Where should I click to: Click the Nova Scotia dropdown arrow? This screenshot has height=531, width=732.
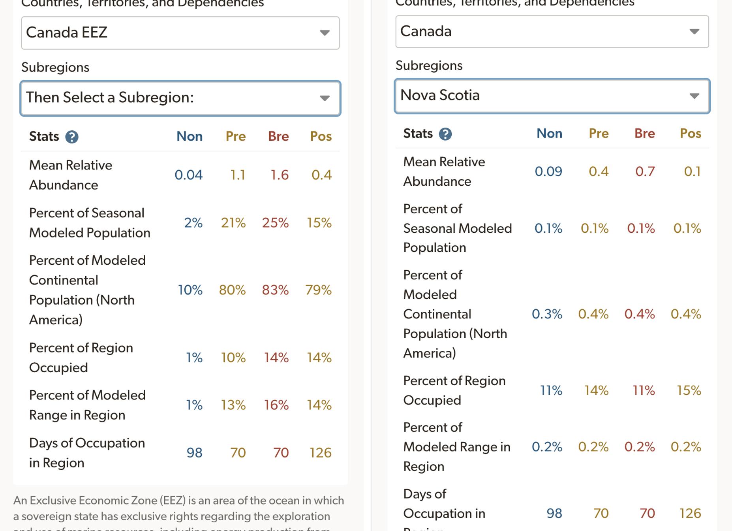[694, 96]
